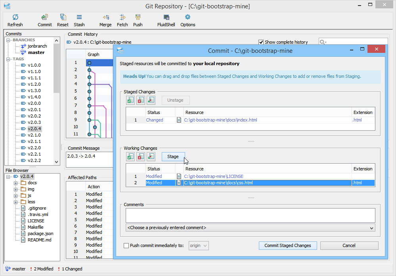Click Status column header in Working Changes
Image resolution: width=396 pixels, height=276 pixels.
click(x=160, y=169)
